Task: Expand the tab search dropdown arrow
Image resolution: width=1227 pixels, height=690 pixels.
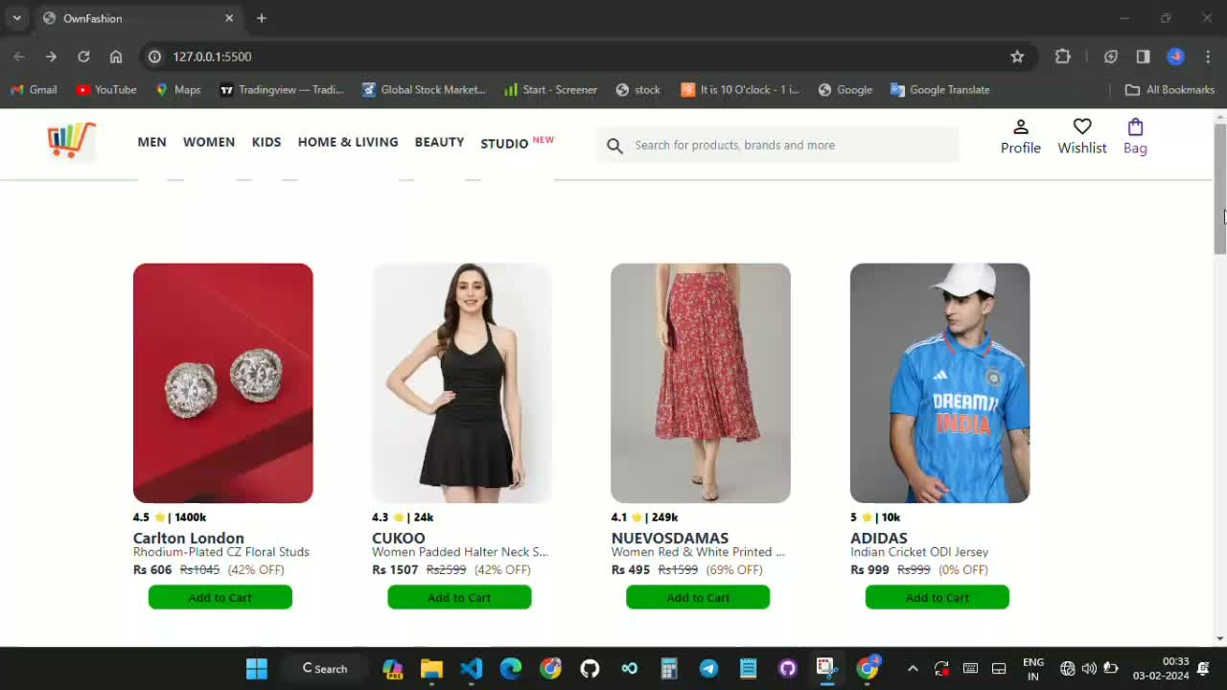Action: point(16,18)
